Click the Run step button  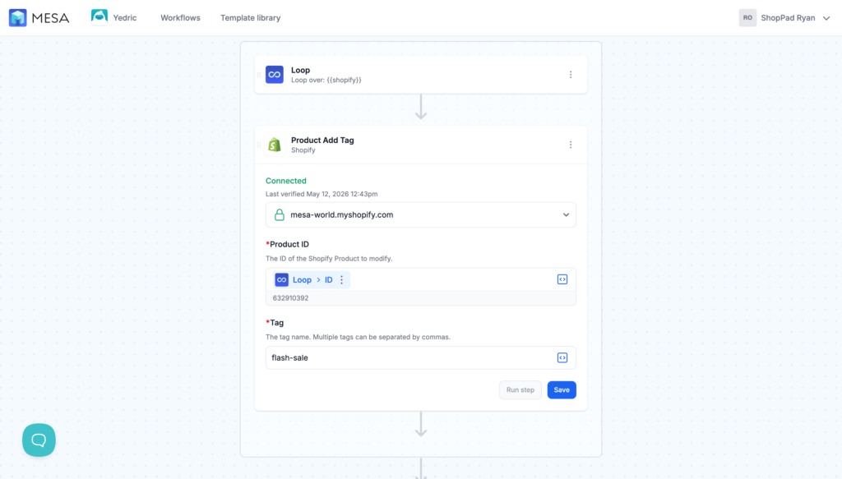[520, 390]
